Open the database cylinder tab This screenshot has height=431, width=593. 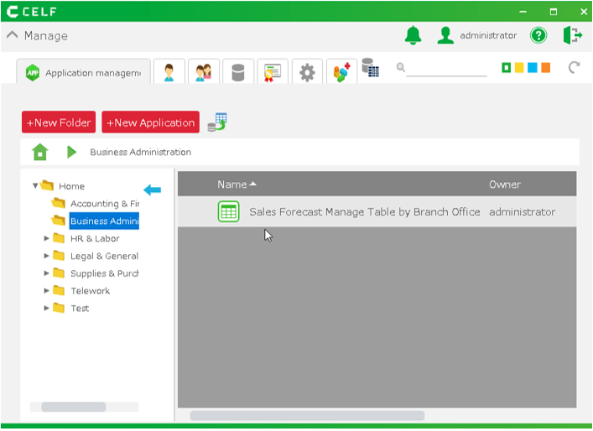[x=238, y=72]
